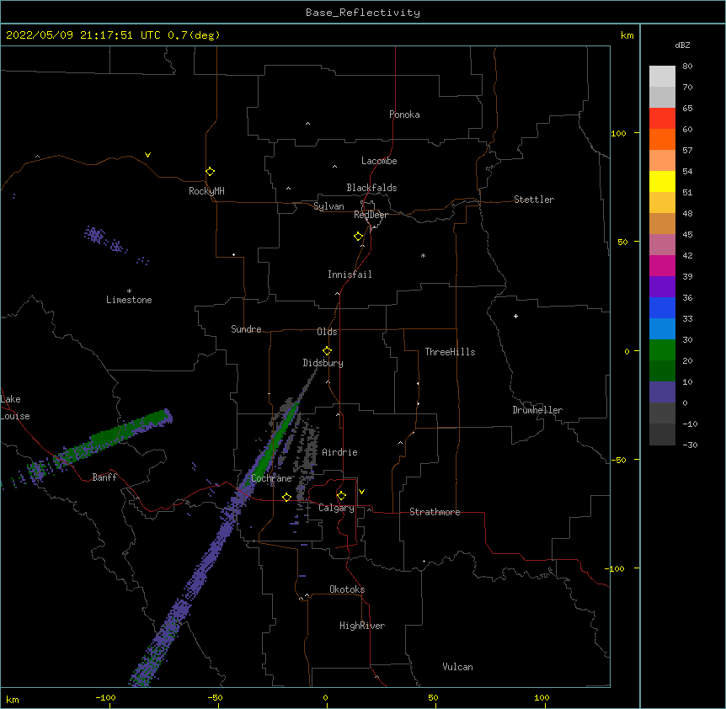Click the HighRiver city label
726x709 pixels.
[x=362, y=626]
